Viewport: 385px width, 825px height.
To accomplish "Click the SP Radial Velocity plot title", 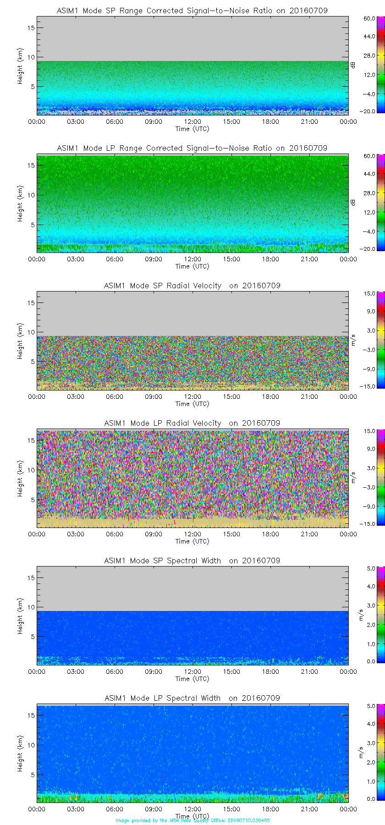I will (x=192, y=286).
